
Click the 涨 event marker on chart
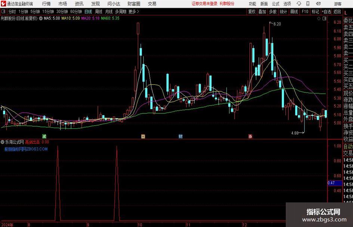tap(250, 136)
